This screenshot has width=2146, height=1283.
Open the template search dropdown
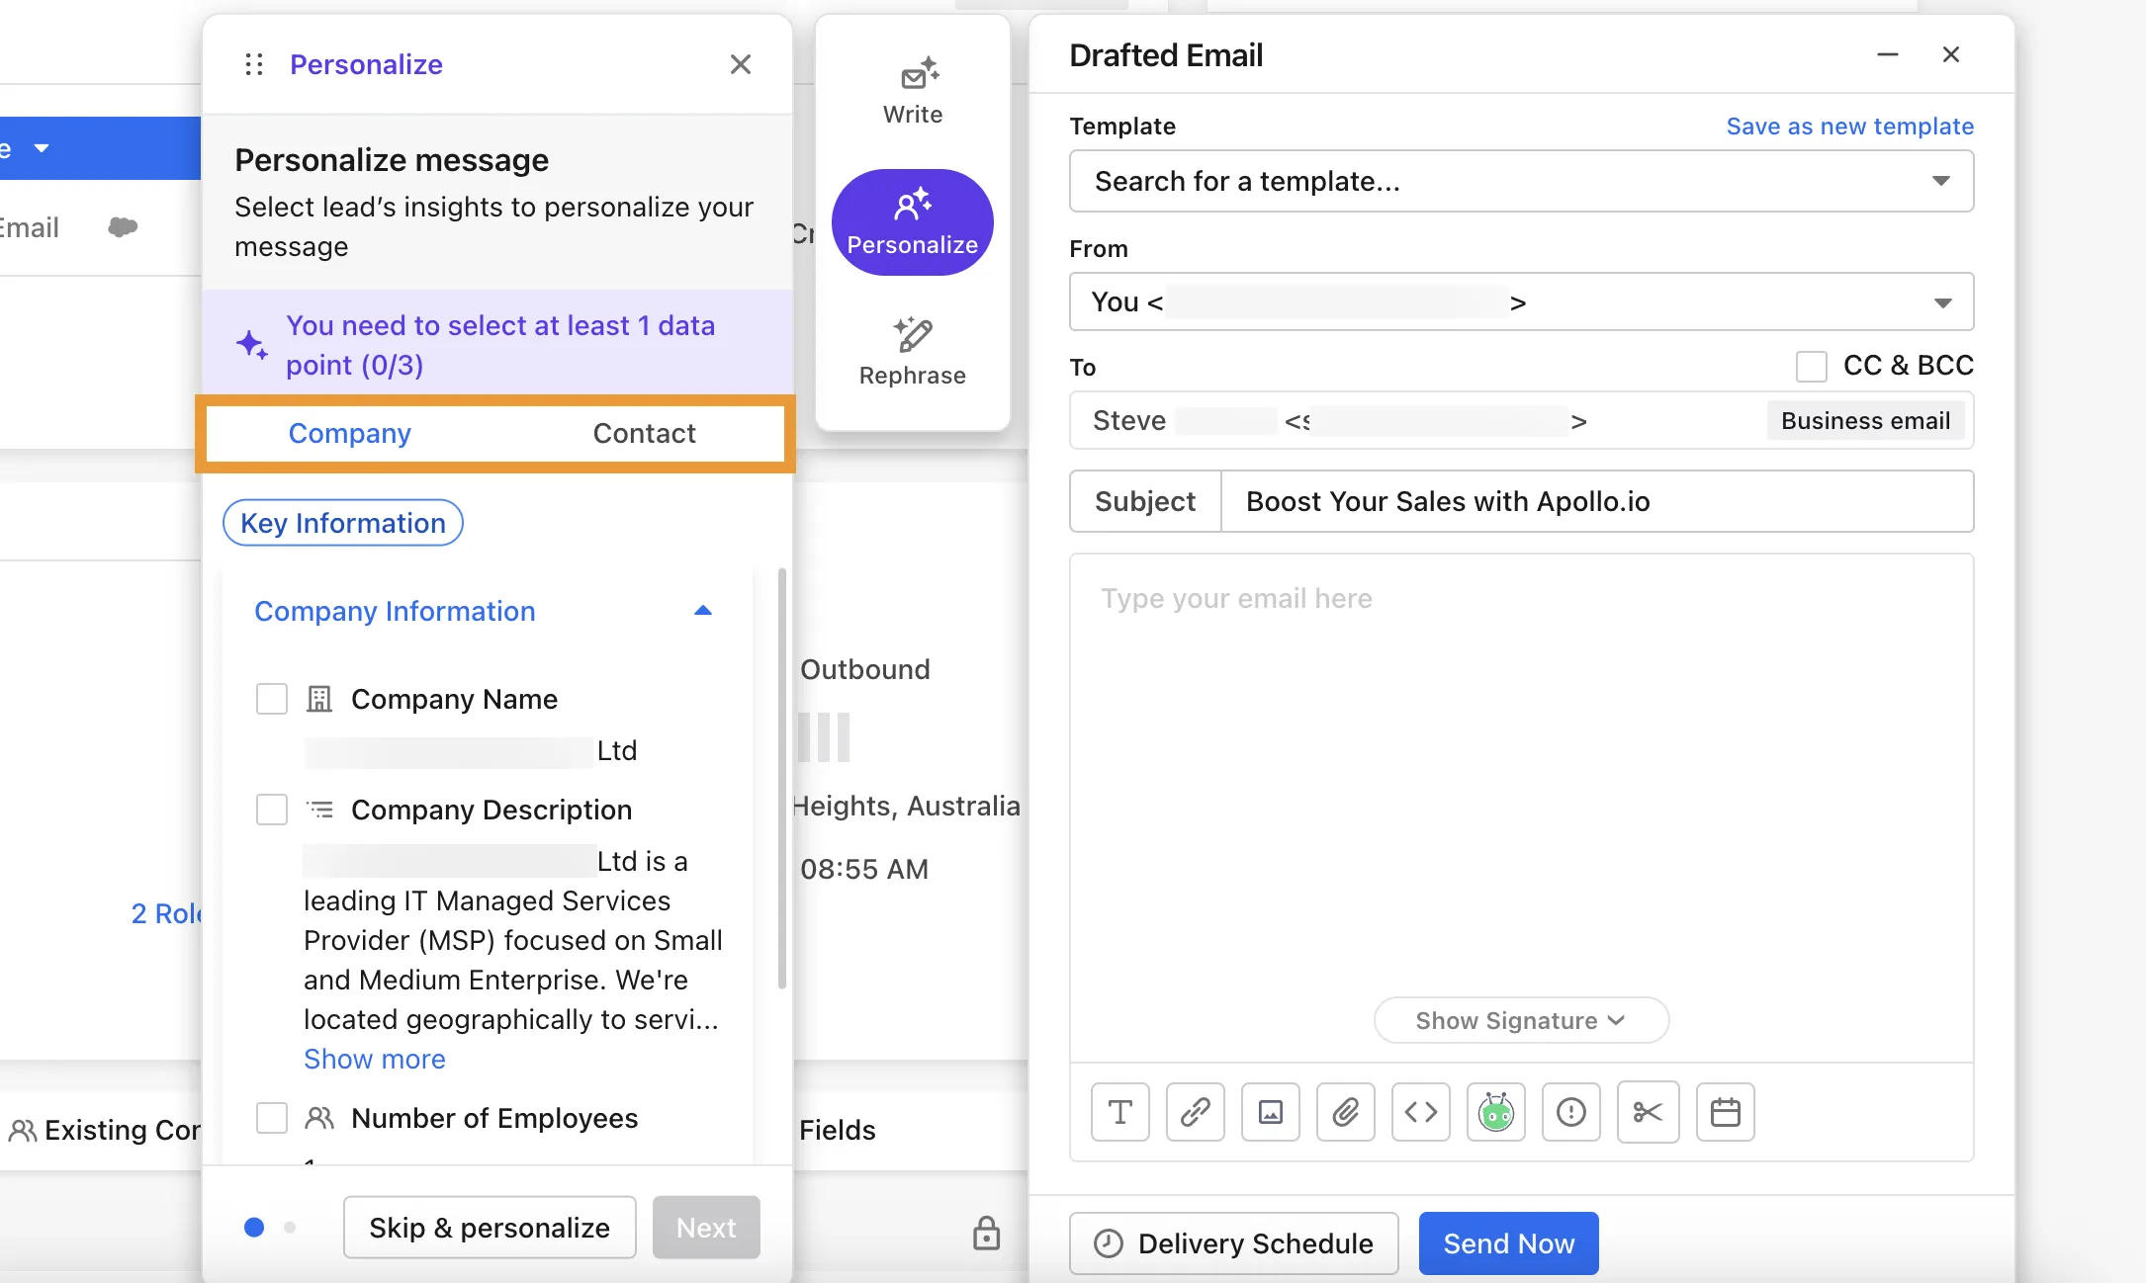pos(1521,181)
